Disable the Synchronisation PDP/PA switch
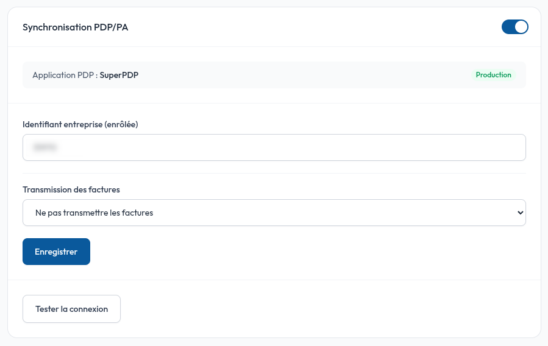The image size is (548, 346). (515, 27)
